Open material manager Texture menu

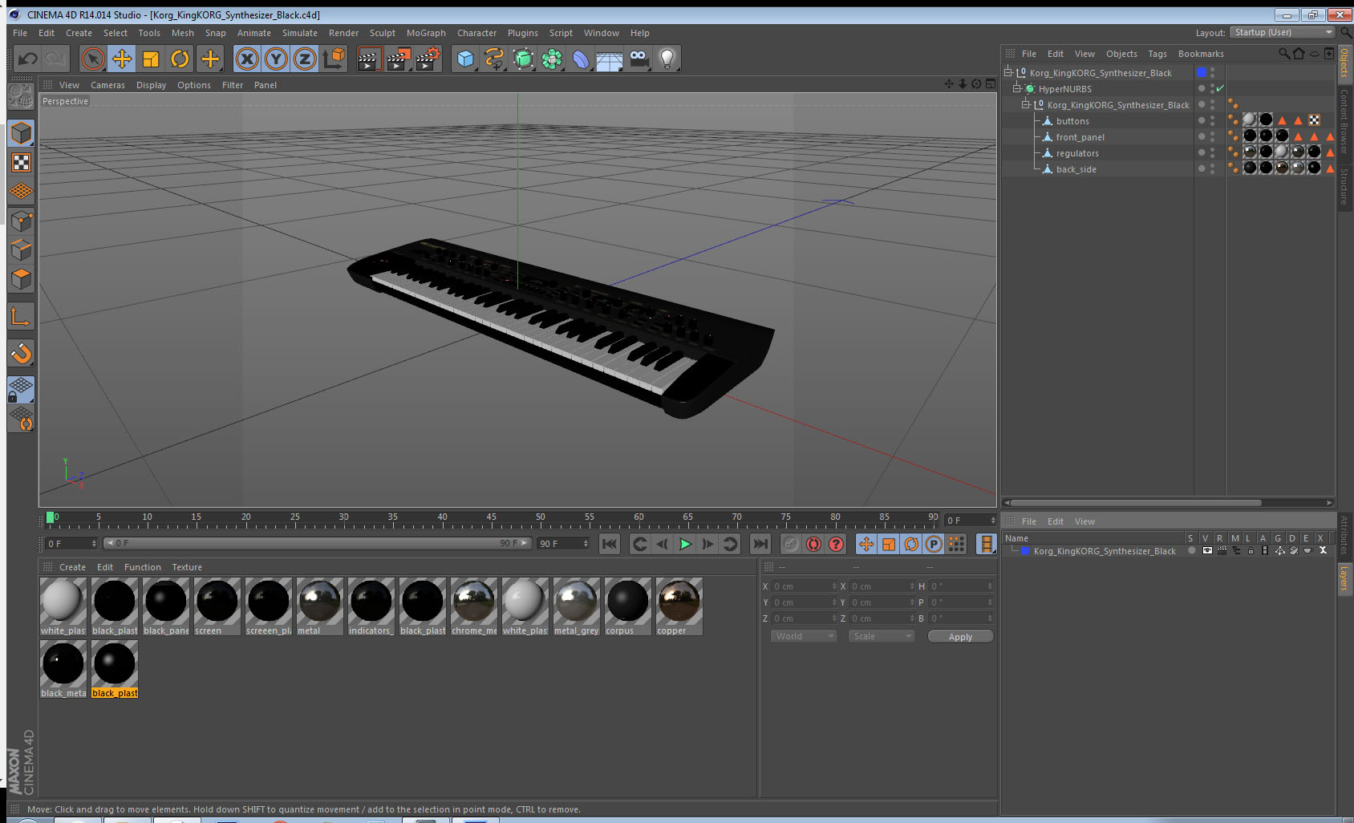click(x=187, y=567)
